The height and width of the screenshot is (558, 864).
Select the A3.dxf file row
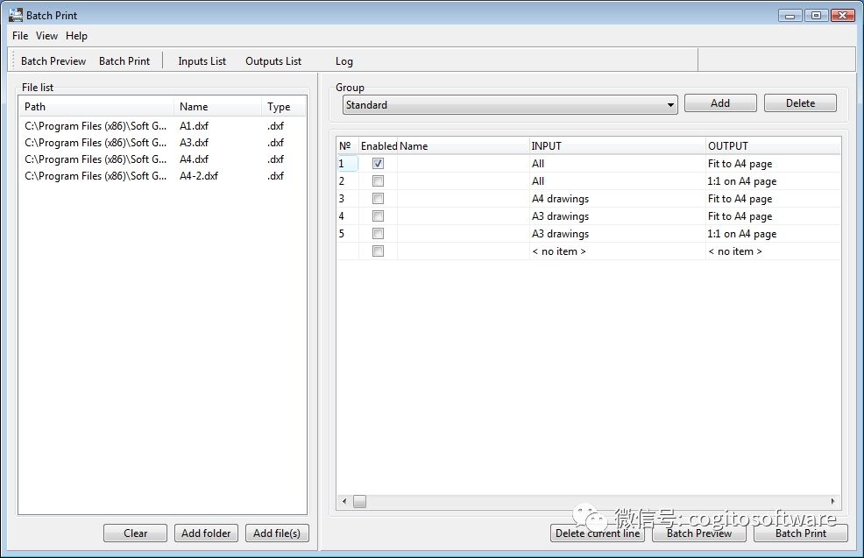pos(163,143)
